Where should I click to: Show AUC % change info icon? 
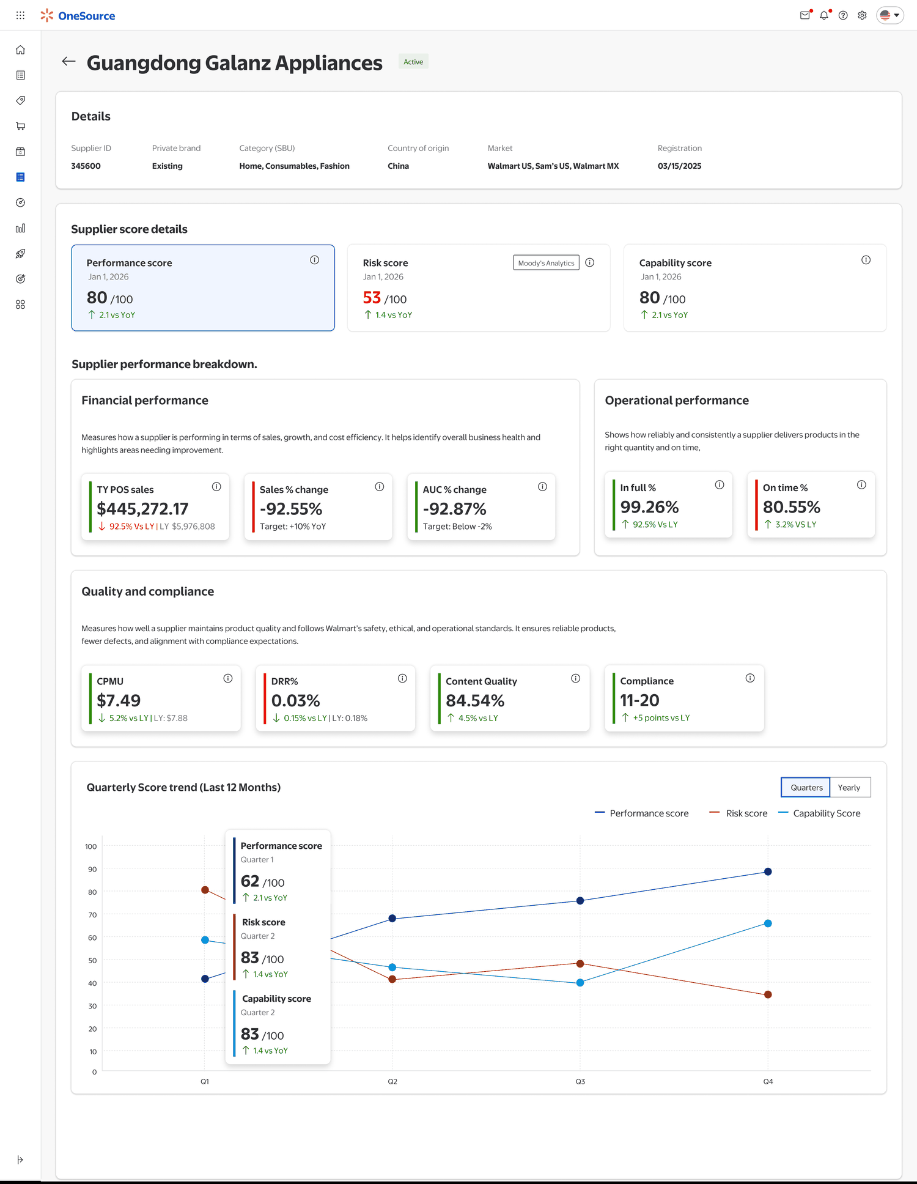coord(542,487)
